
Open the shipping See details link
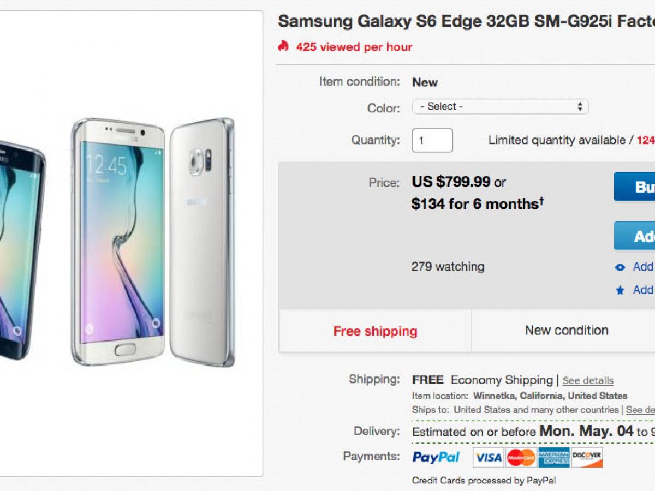tap(588, 381)
